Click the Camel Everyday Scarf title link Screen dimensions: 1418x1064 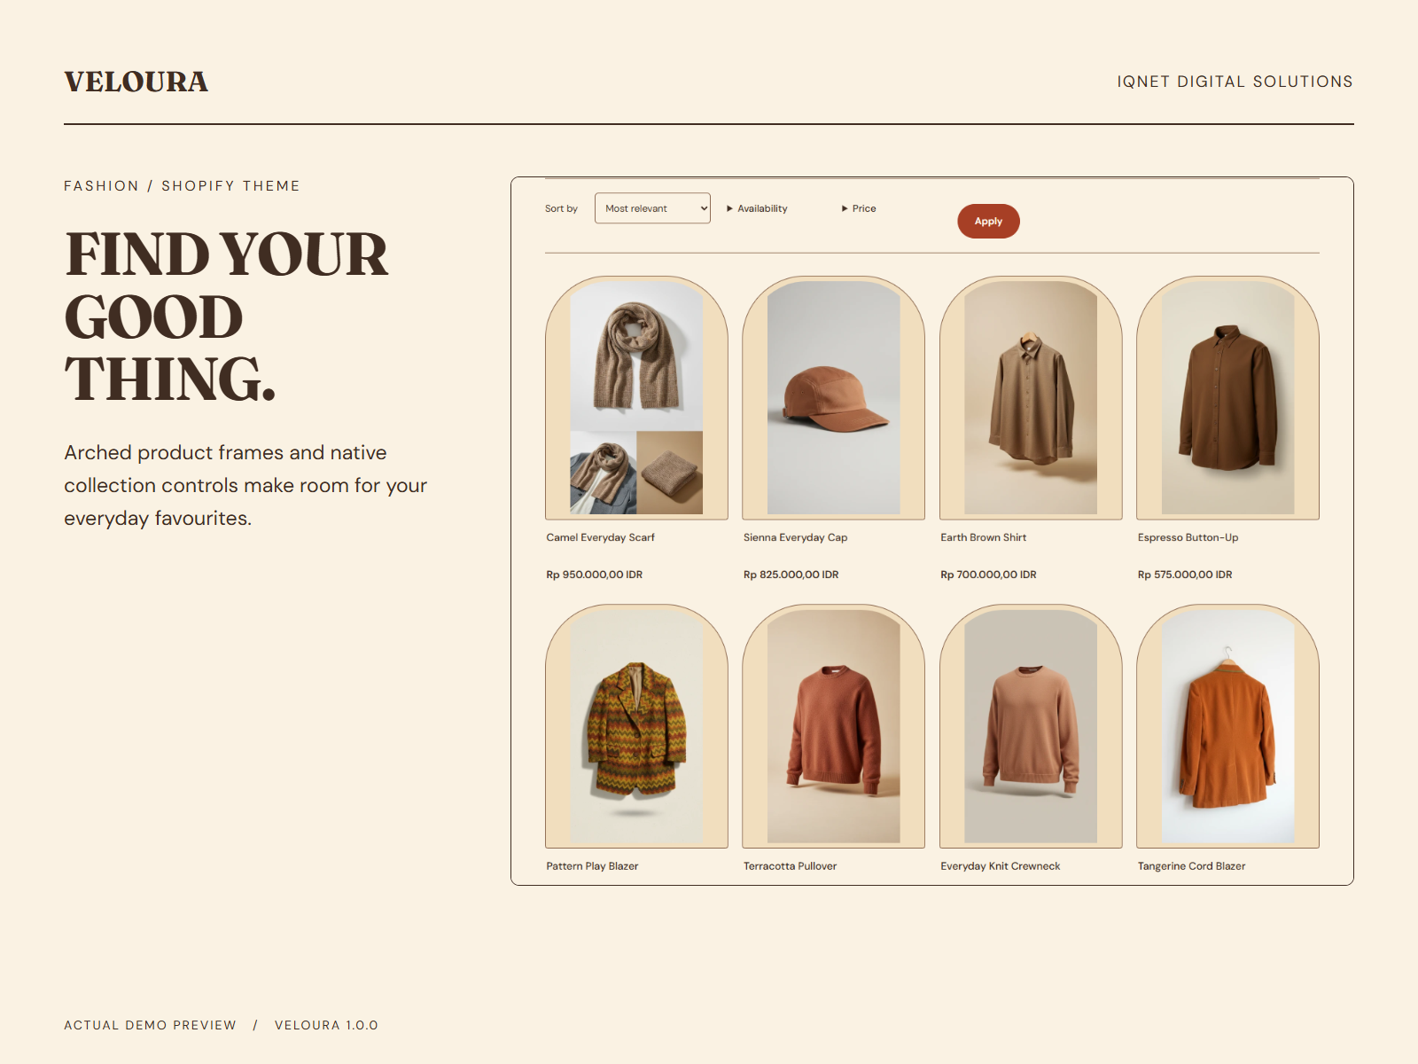600,537
